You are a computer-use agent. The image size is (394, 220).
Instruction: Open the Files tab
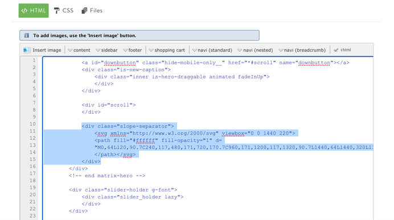[92, 11]
